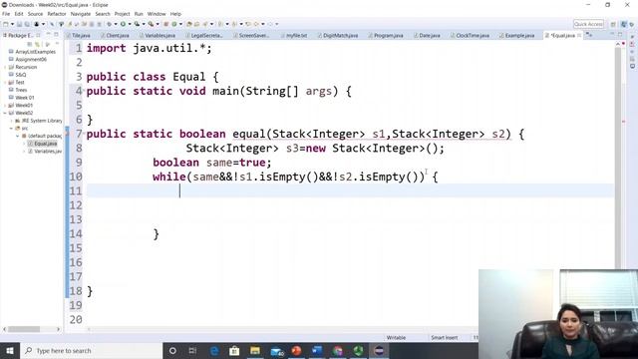
Task: Click the Open Perspective icon near Quick Access
Action: (613, 24)
